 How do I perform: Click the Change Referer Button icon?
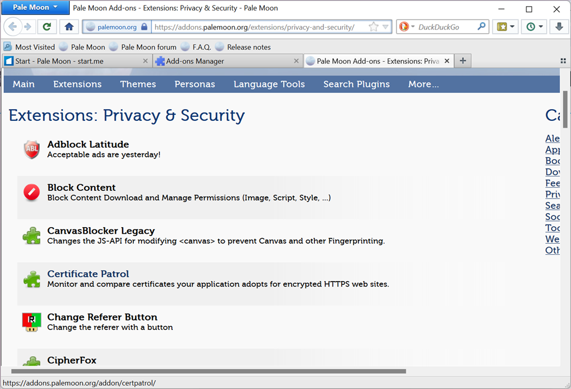32,322
